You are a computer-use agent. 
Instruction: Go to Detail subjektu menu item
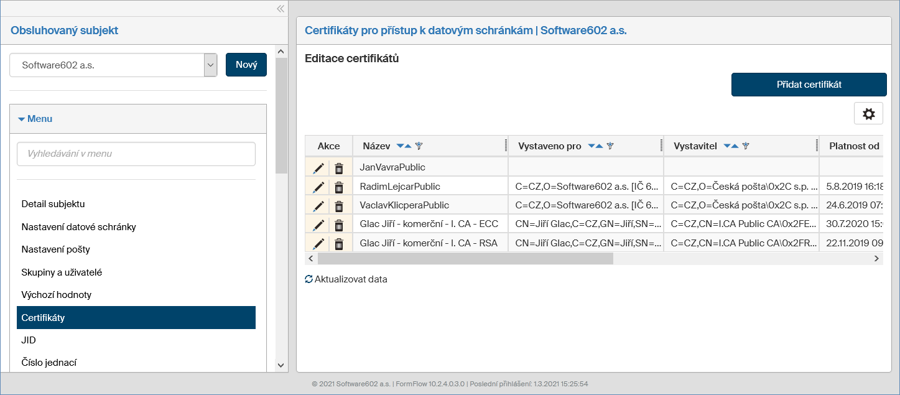click(53, 204)
